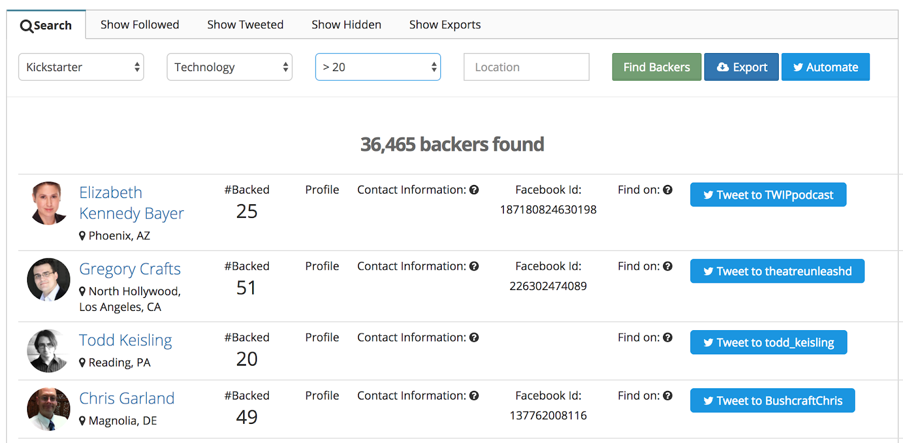Screen dimensions: 903x443
Task: Click help icon beside Chris Garland's Find on
Action: coord(668,396)
